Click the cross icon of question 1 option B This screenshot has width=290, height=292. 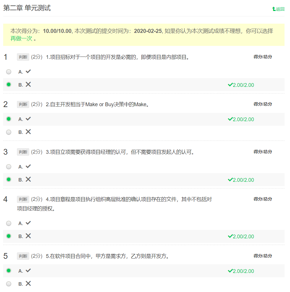(x=28, y=84)
